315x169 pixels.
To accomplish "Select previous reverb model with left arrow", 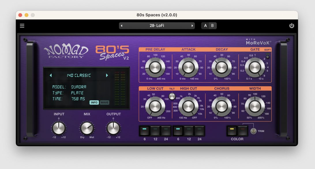I will point(51,75).
